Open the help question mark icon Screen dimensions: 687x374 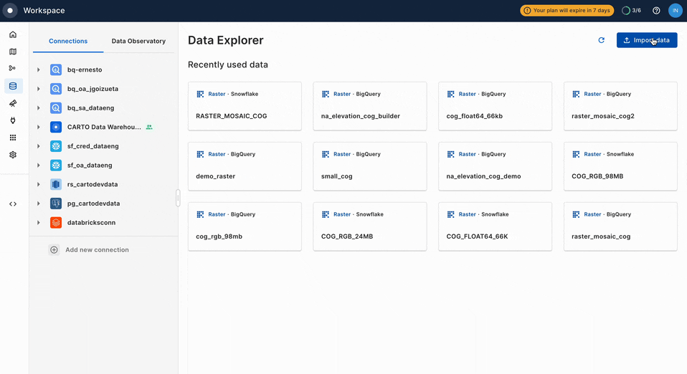point(656,11)
